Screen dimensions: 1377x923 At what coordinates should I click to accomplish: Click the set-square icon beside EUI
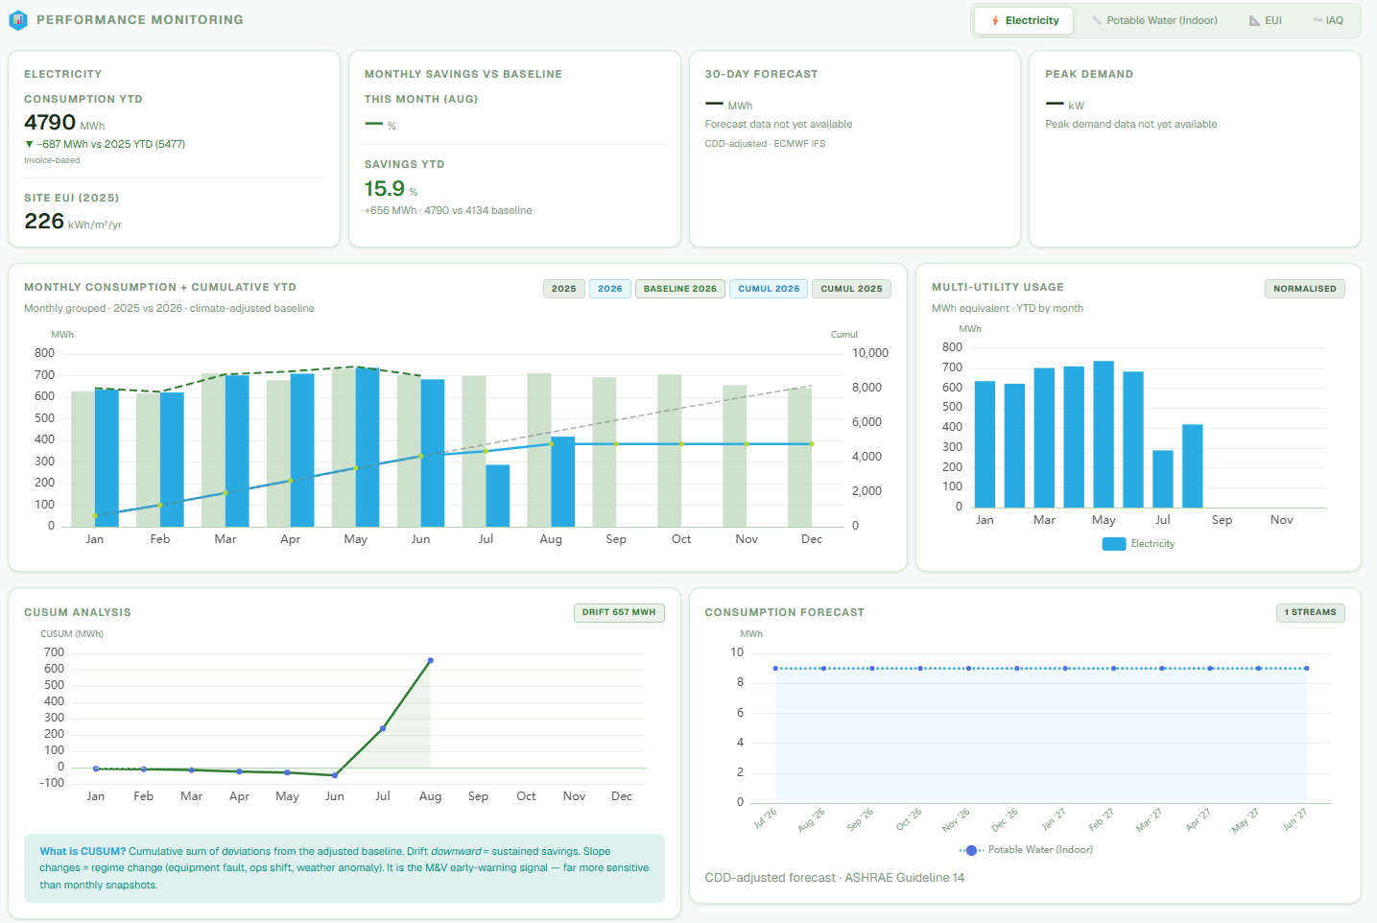coord(1254,20)
